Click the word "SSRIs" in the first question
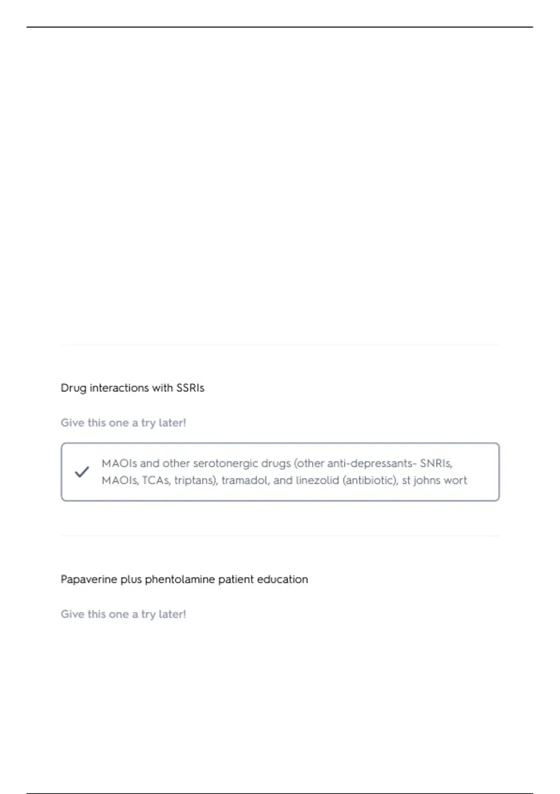This screenshot has height=794, width=560. [190, 388]
